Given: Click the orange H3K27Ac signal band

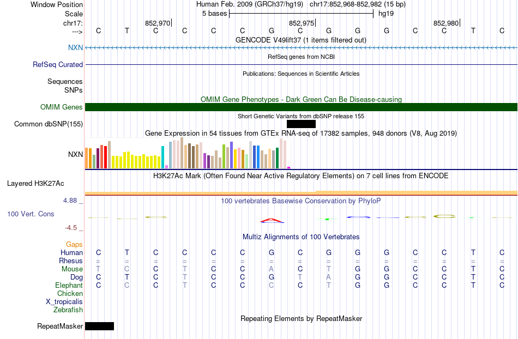Looking at the screenshot, I should click(302, 193).
